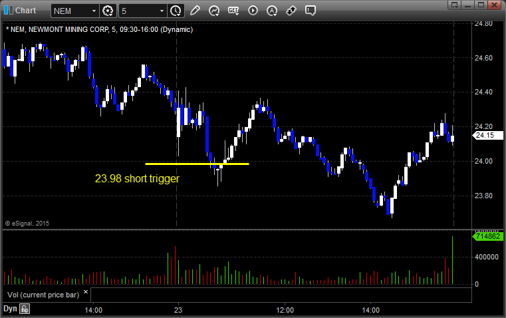This screenshot has width=506, height=318.
Task: Click the Vol (current price bar) label
Action: pyautogui.click(x=43, y=295)
